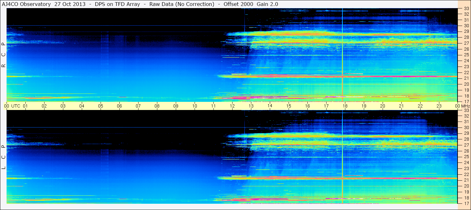Click the 09 hour mark on time axis
The height and width of the screenshot is (210, 471).
(x=176, y=106)
